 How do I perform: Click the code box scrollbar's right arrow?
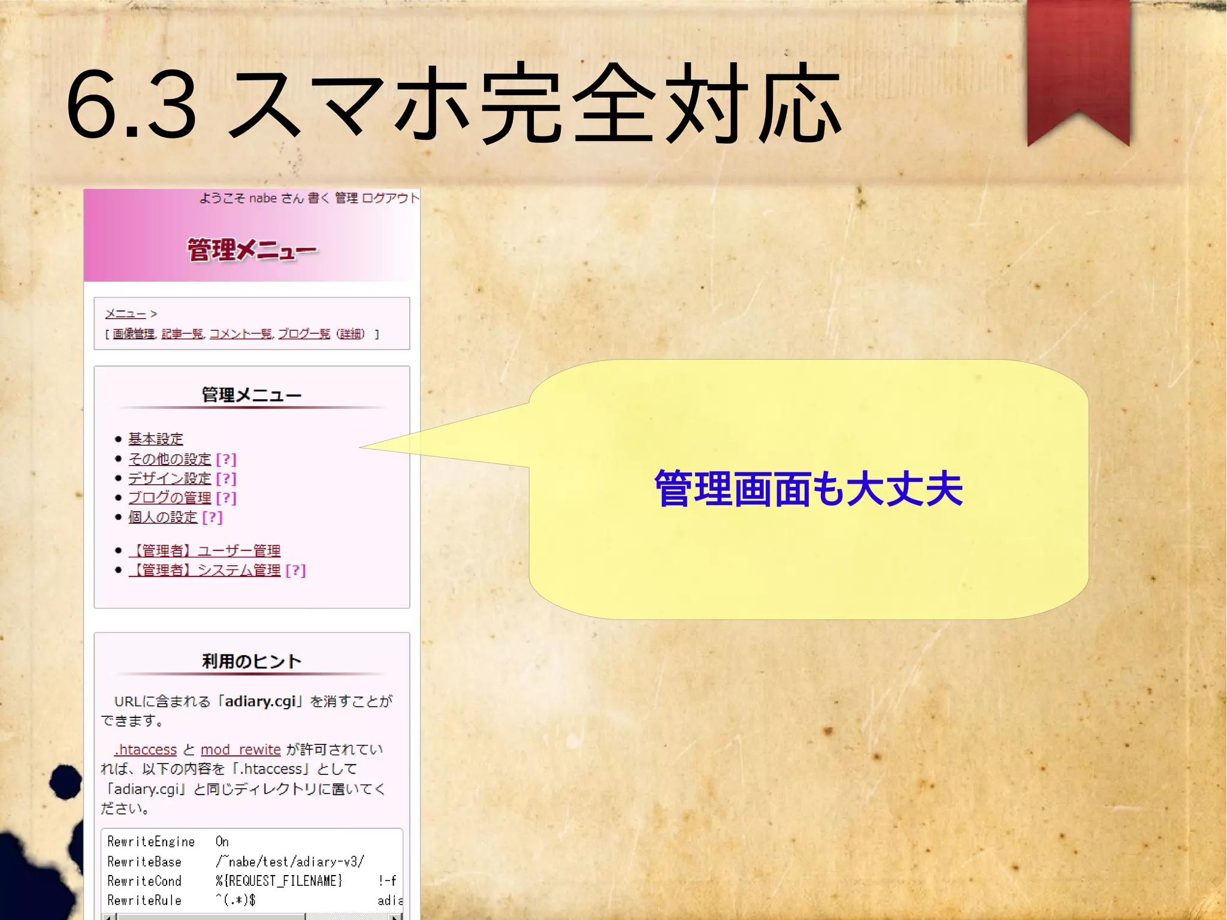pos(395,916)
